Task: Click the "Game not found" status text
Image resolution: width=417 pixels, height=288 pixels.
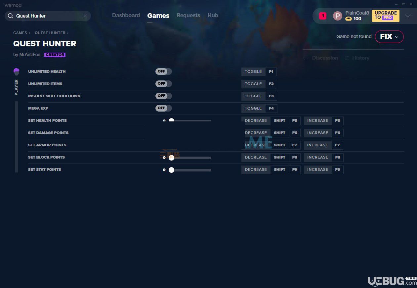Action: pyautogui.click(x=354, y=36)
